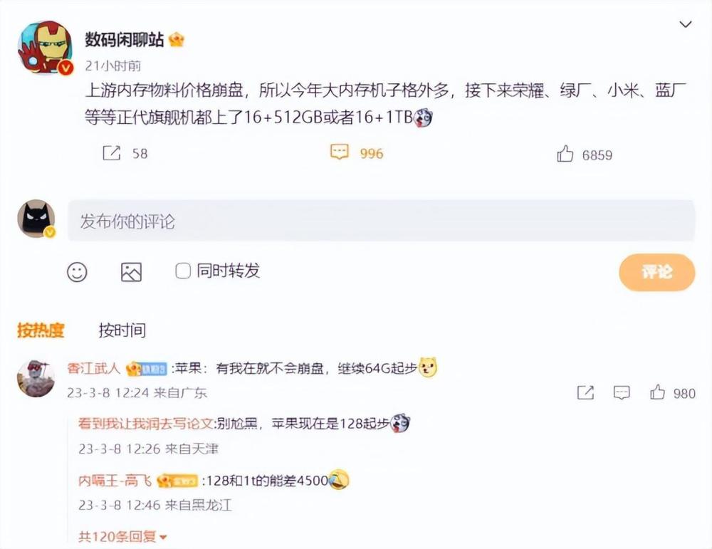
Task: Click the 发布你的评论 comment input field
Action: tap(381, 221)
